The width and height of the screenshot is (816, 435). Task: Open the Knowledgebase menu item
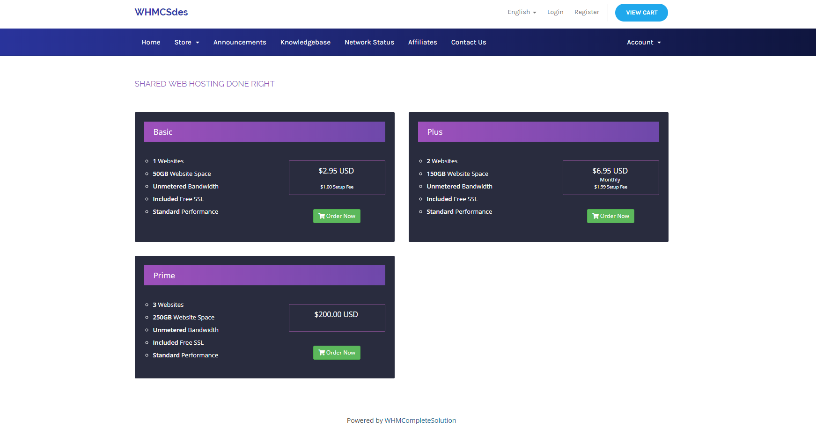(x=305, y=42)
